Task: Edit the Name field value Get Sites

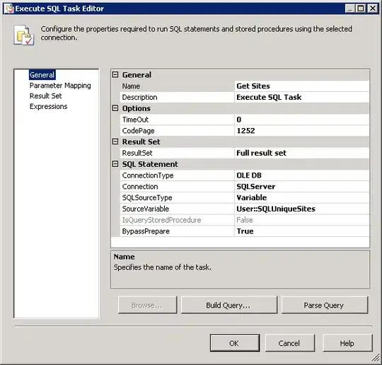Action: [x=302, y=86]
